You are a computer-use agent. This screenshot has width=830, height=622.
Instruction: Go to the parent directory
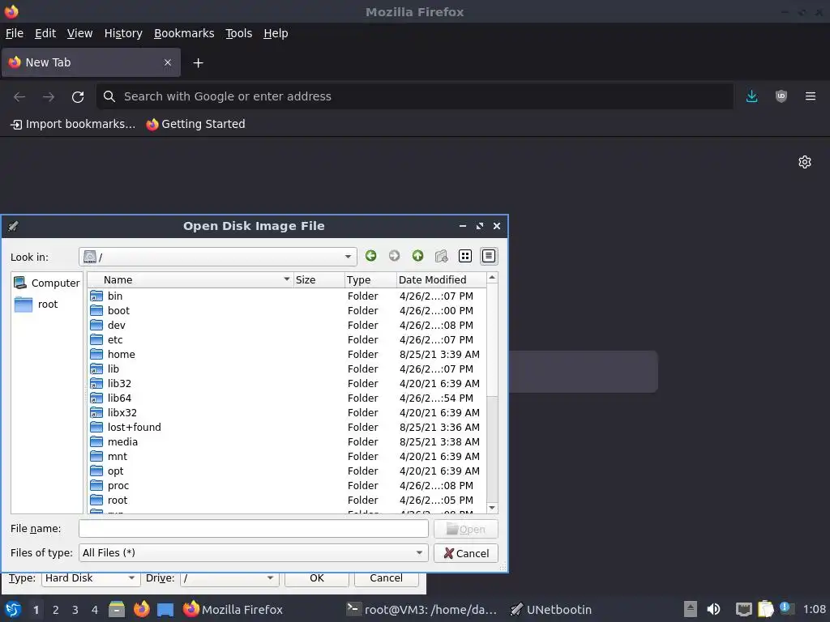click(x=417, y=257)
